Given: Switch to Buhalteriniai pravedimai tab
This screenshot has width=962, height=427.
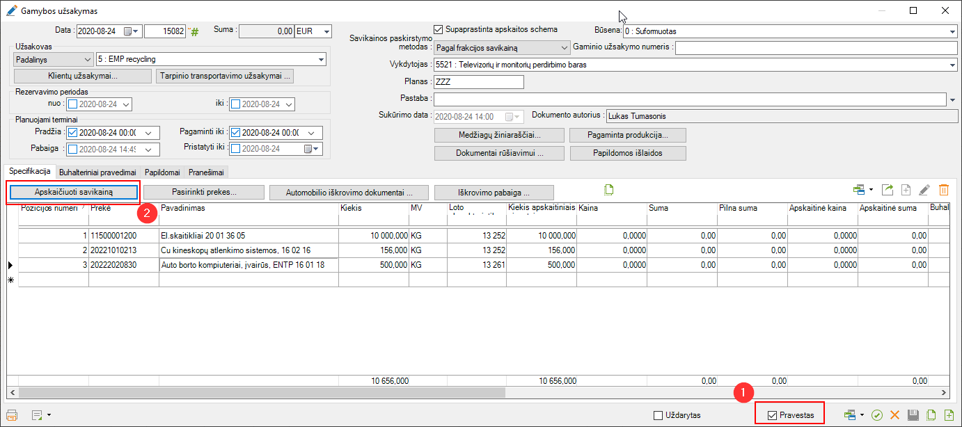Looking at the screenshot, I should coord(98,172).
